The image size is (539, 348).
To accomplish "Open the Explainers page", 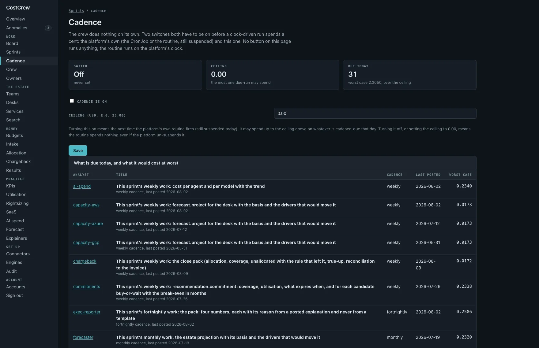I will [29, 238].
